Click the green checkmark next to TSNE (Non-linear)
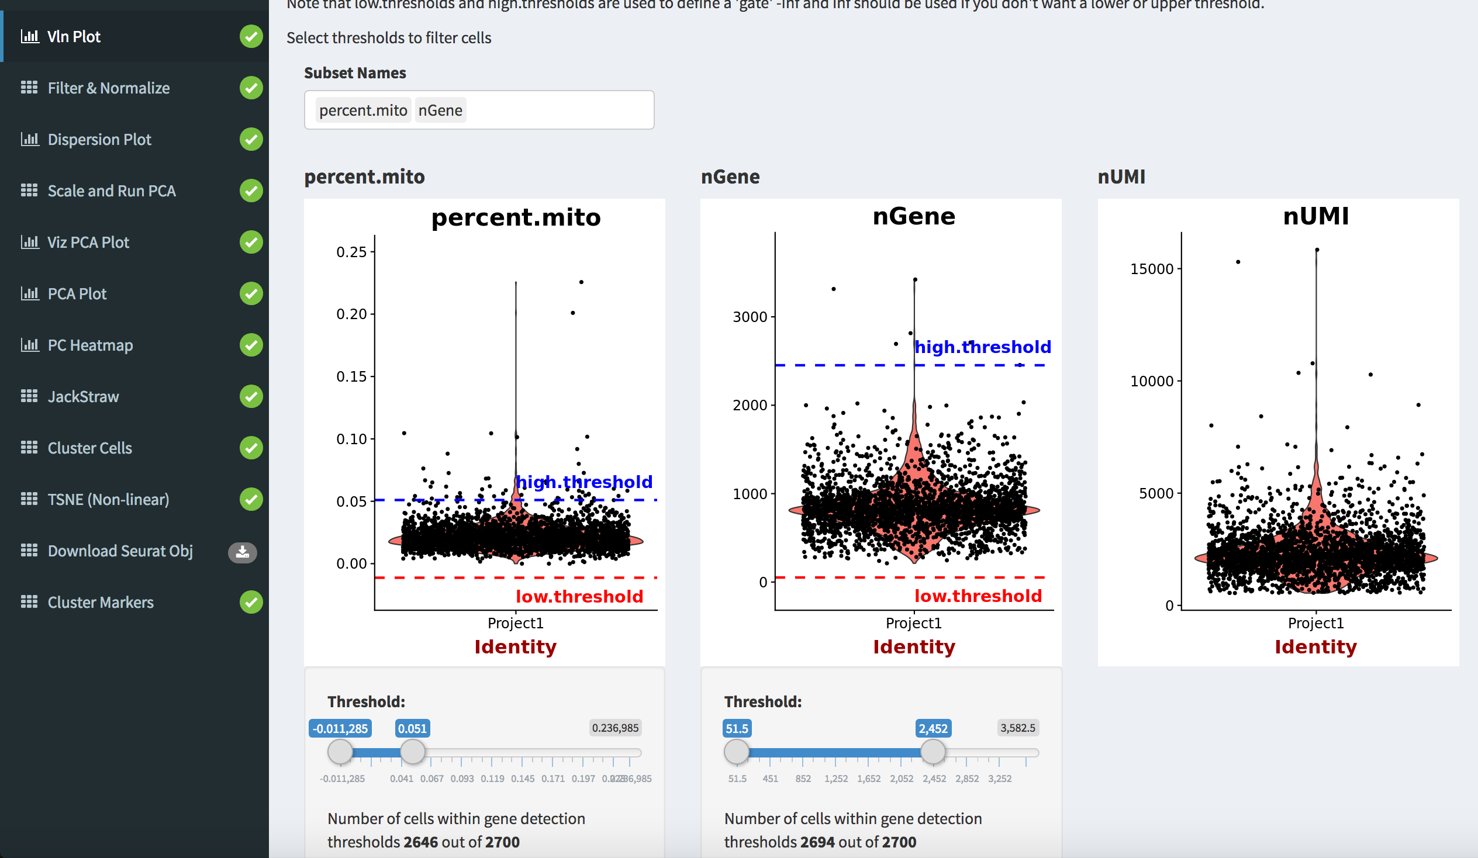 pos(251,499)
